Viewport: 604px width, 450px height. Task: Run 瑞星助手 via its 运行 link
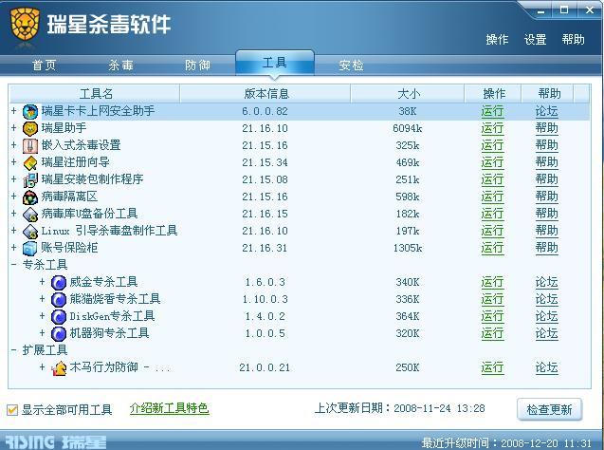point(492,128)
